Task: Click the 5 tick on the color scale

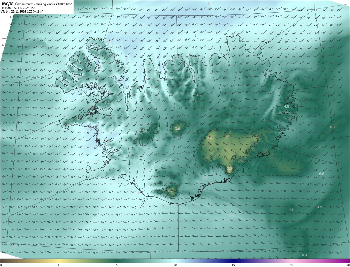Action: (x=117, y=265)
